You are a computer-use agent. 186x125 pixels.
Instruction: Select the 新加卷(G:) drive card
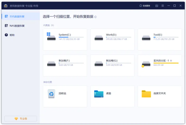[x=112, y=65]
